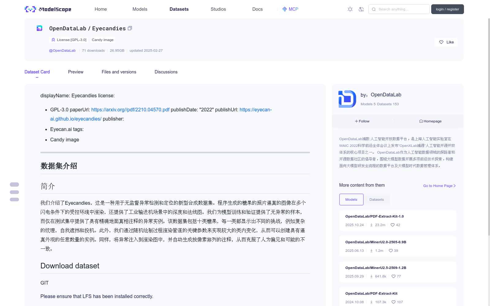
Task: Click the download icon showing 107.3k
Action: pyautogui.click(x=371, y=302)
